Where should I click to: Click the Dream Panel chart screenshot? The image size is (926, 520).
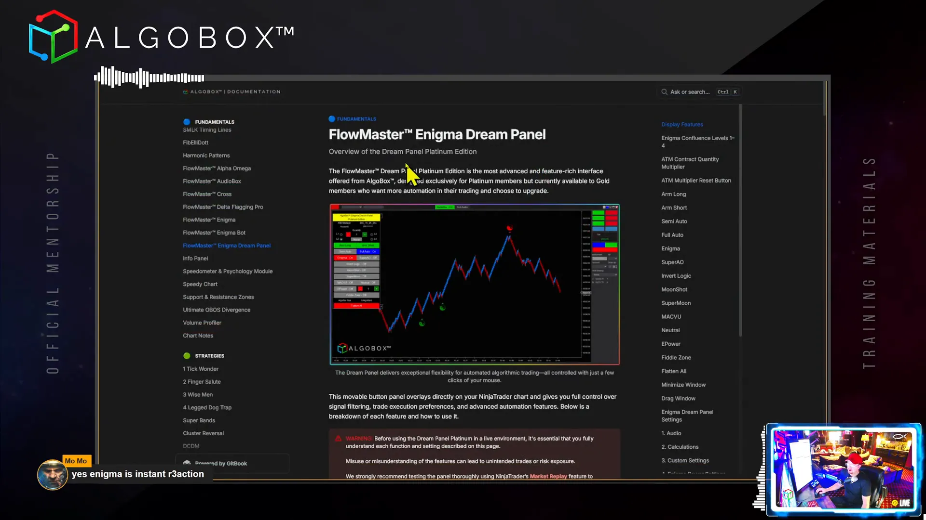(x=475, y=285)
